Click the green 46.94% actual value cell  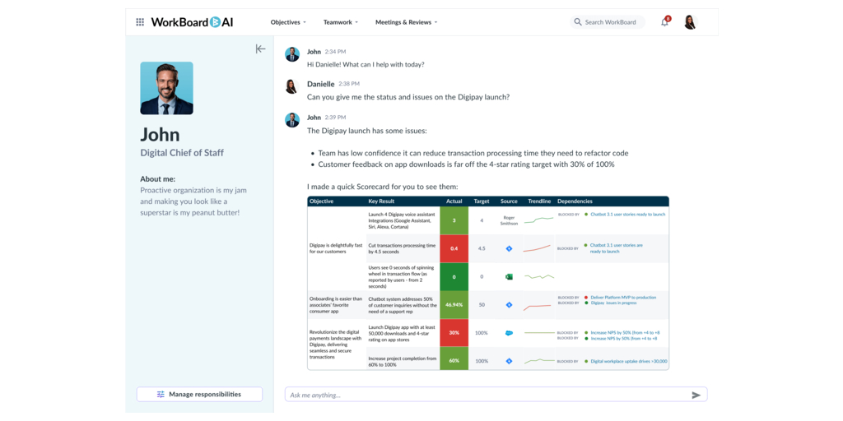point(454,304)
